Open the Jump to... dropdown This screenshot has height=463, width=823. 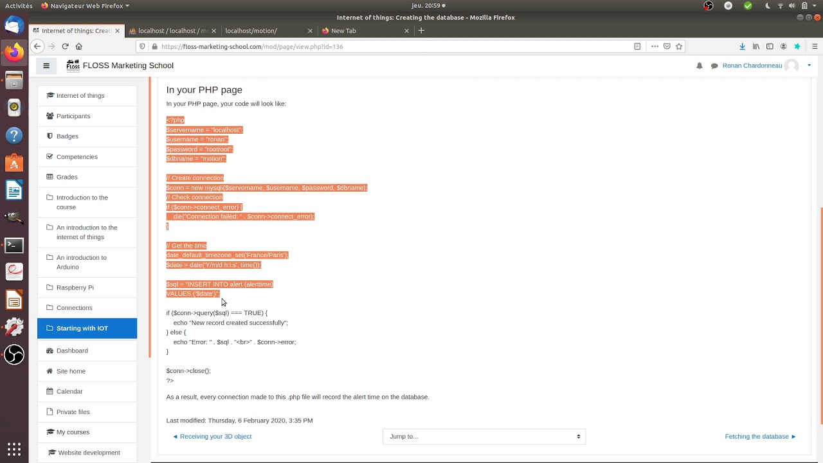[484, 436]
